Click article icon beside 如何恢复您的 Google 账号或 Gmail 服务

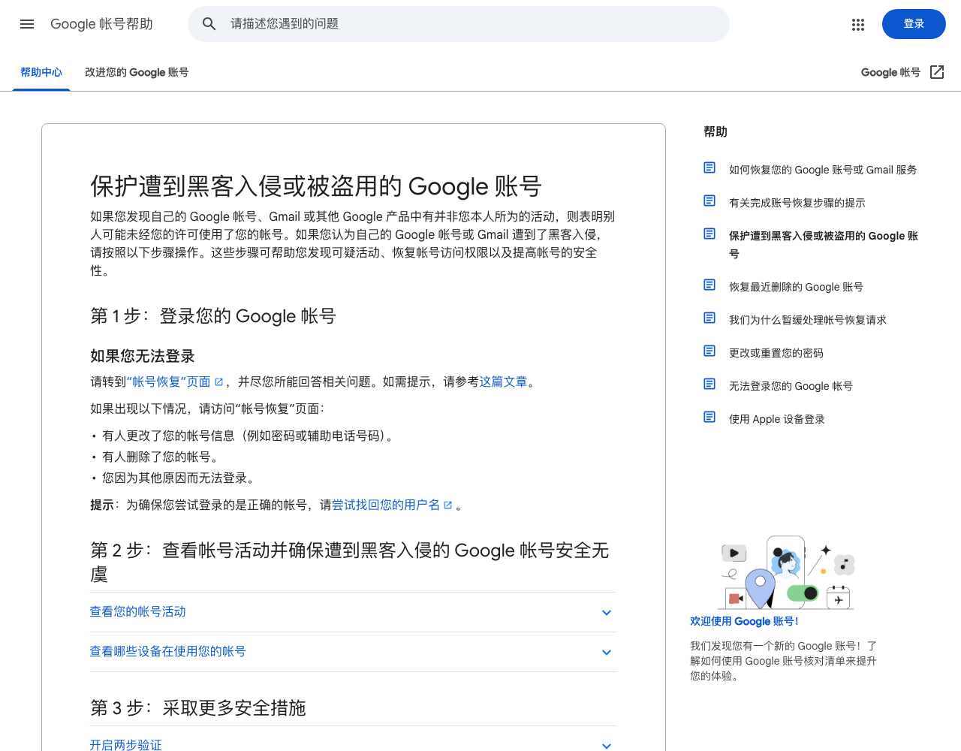(x=709, y=167)
